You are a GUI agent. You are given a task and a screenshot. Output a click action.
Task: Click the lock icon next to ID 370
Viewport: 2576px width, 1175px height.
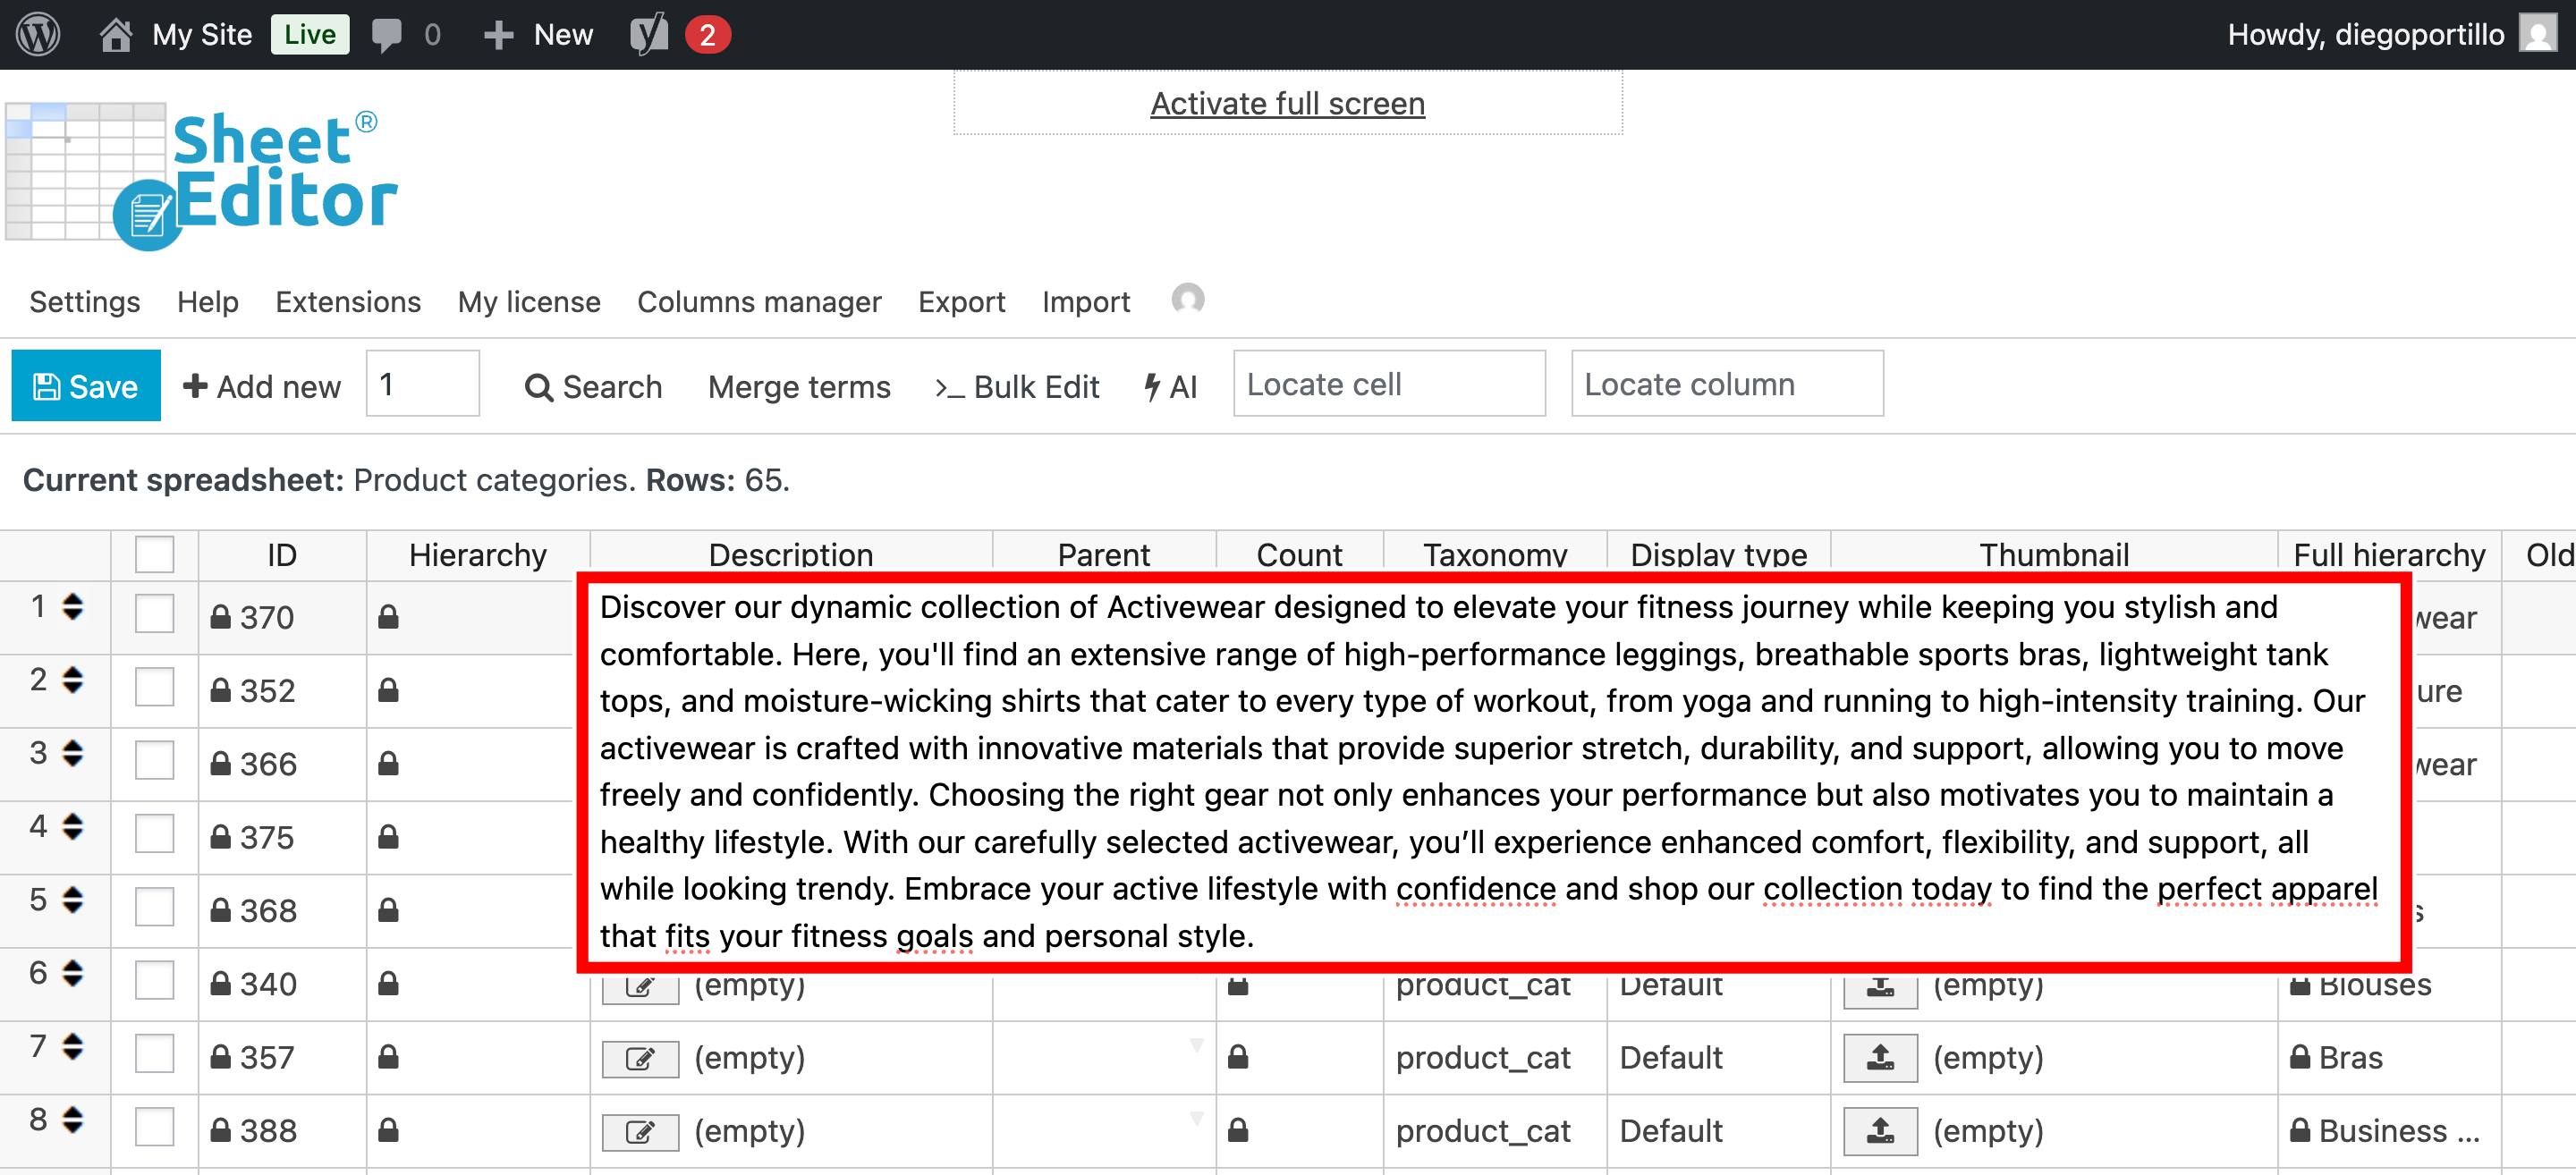[x=220, y=616]
